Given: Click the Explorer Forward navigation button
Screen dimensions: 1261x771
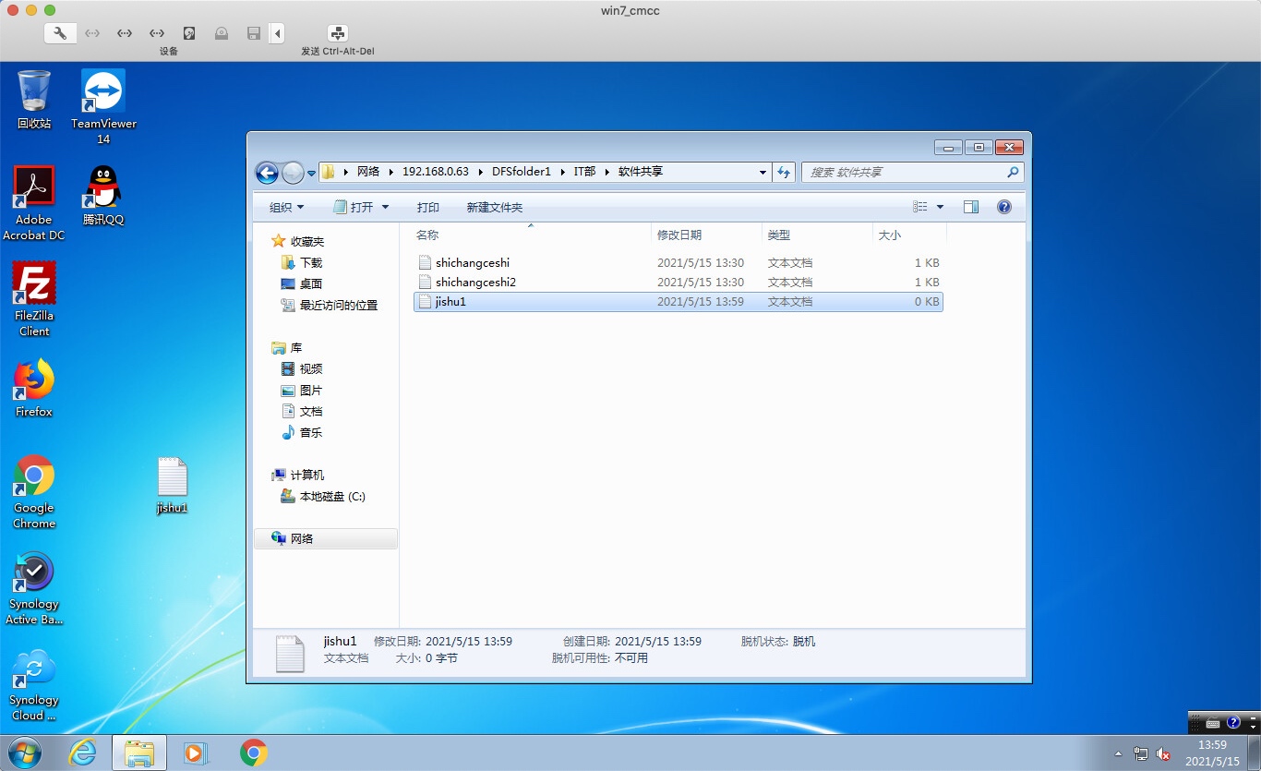Looking at the screenshot, I should [293, 172].
